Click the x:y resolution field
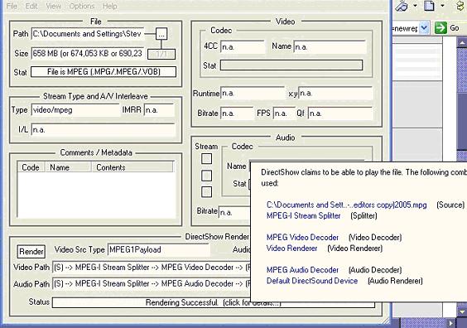 (335, 94)
